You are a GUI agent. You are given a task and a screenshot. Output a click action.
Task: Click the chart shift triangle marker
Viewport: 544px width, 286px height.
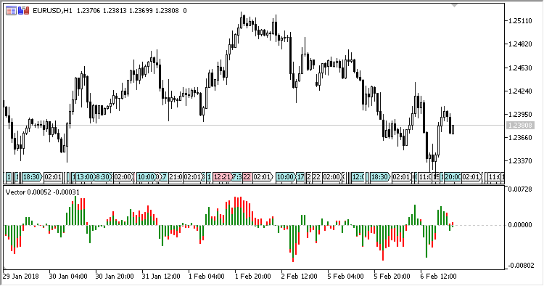[454, 6]
